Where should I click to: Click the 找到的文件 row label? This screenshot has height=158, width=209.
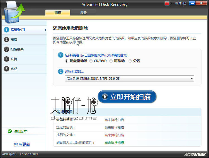pos(65,135)
